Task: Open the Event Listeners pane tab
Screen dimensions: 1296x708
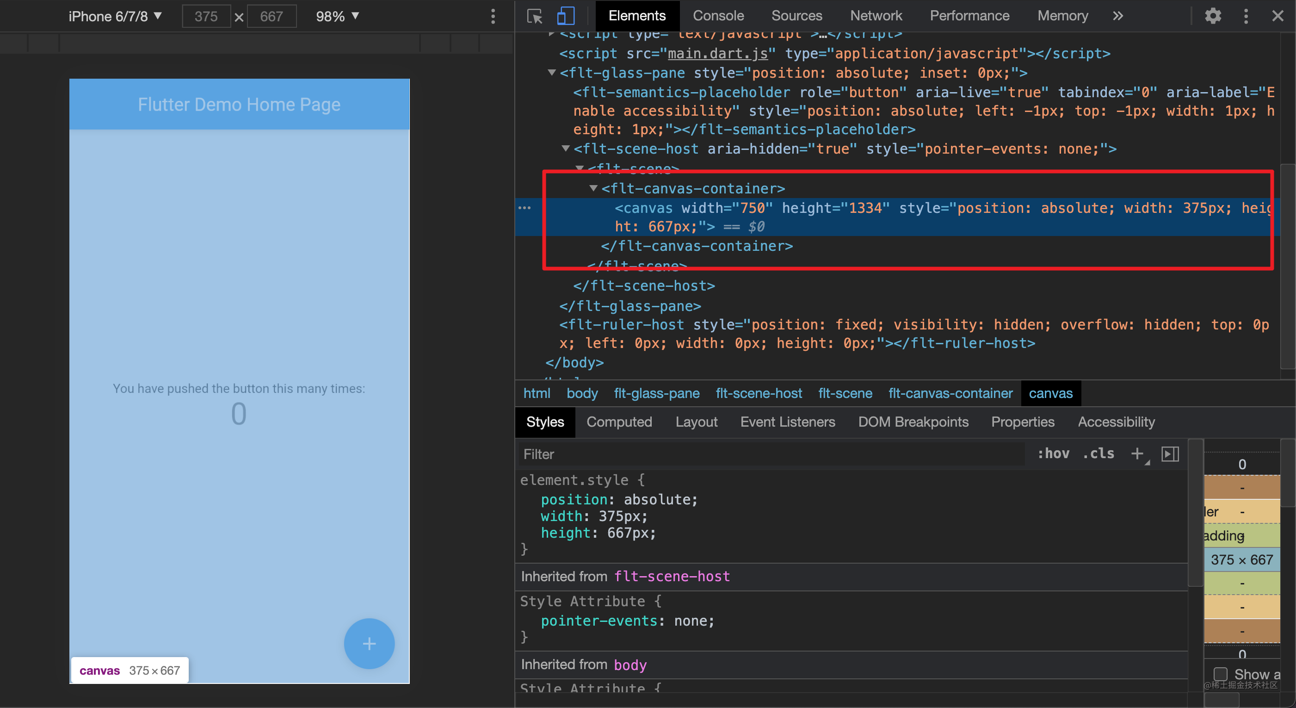Action: click(x=787, y=422)
